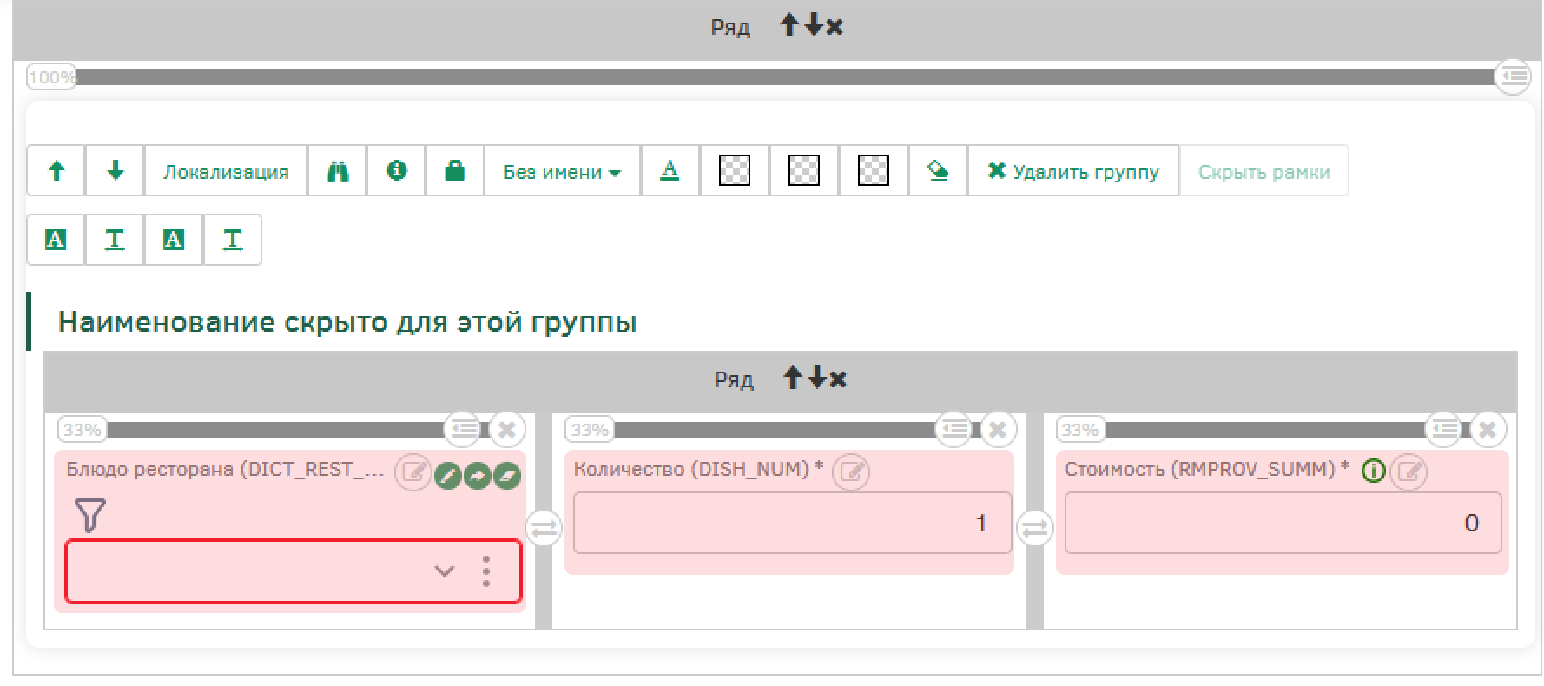
Task: Open the Без имени dropdown
Action: (562, 172)
